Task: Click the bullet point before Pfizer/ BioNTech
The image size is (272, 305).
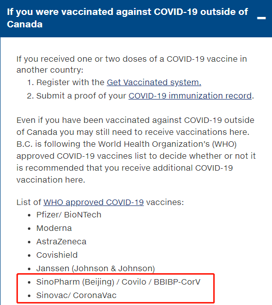Action: point(29,215)
